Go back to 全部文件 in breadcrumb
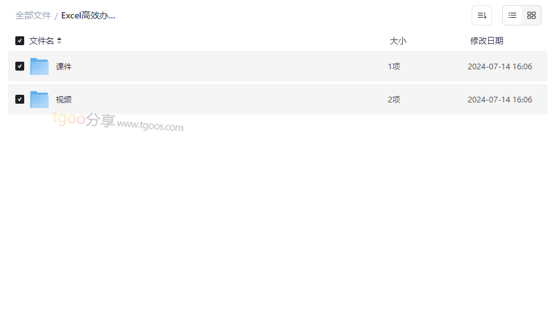The height and width of the screenshot is (327, 557). [x=33, y=15]
